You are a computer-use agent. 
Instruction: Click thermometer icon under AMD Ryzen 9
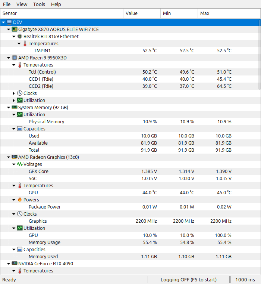coord(20,65)
